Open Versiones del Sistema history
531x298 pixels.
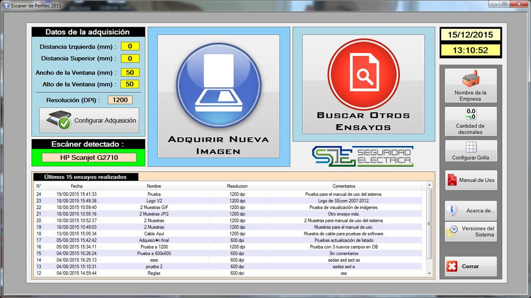pos(470,231)
